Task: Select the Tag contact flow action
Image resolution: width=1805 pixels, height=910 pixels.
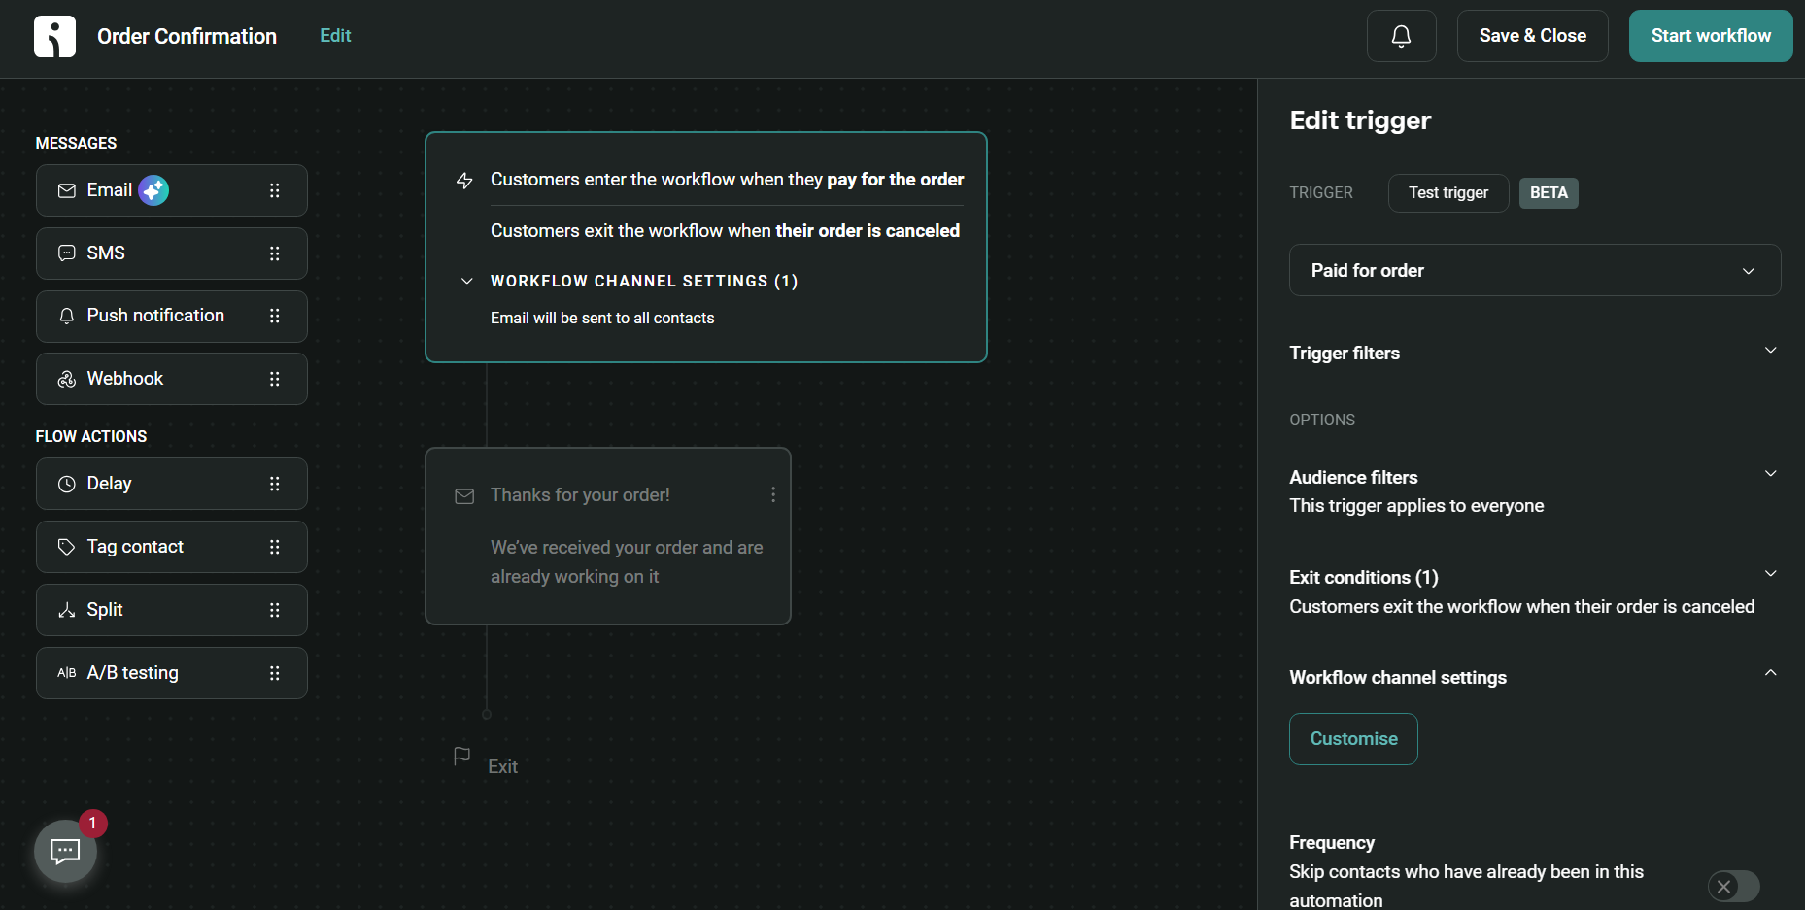Action: pyautogui.click(x=172, y=547)
